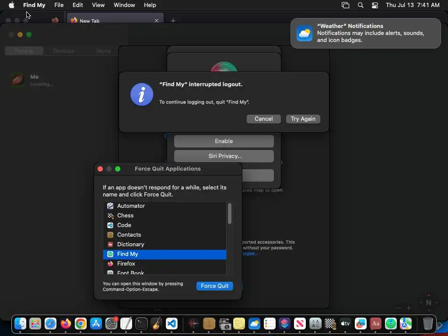The height and width of the screenshot is (336, 448).
Task: Click the date and time in menu bar
Action: 413,5
